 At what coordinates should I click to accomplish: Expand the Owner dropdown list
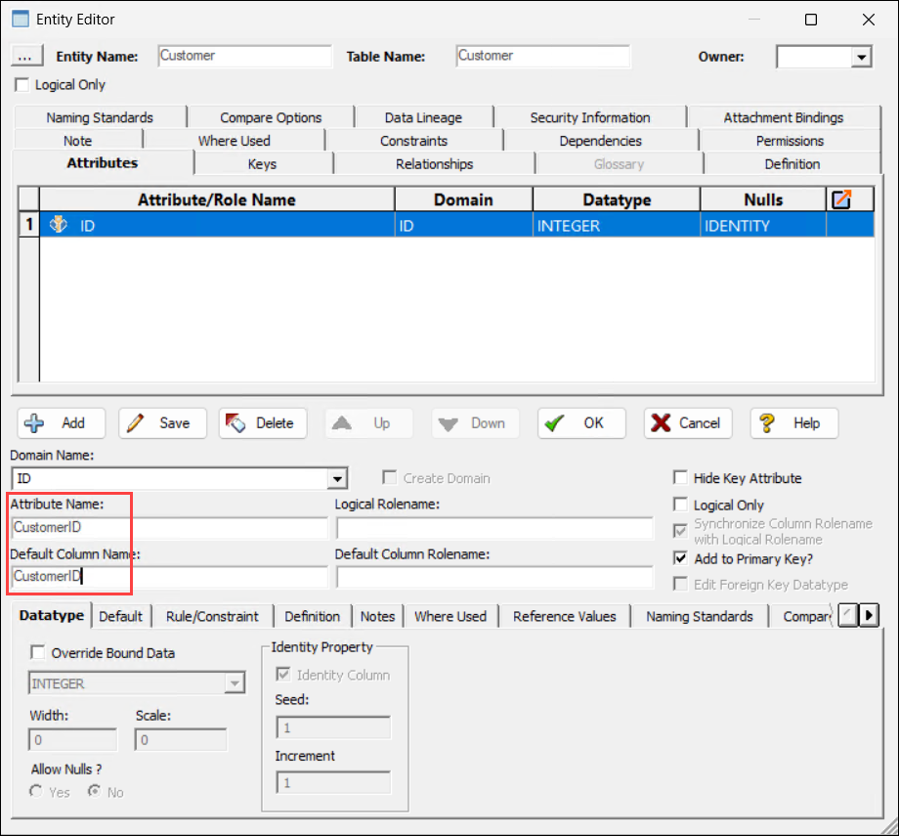[x=861, y=58]
